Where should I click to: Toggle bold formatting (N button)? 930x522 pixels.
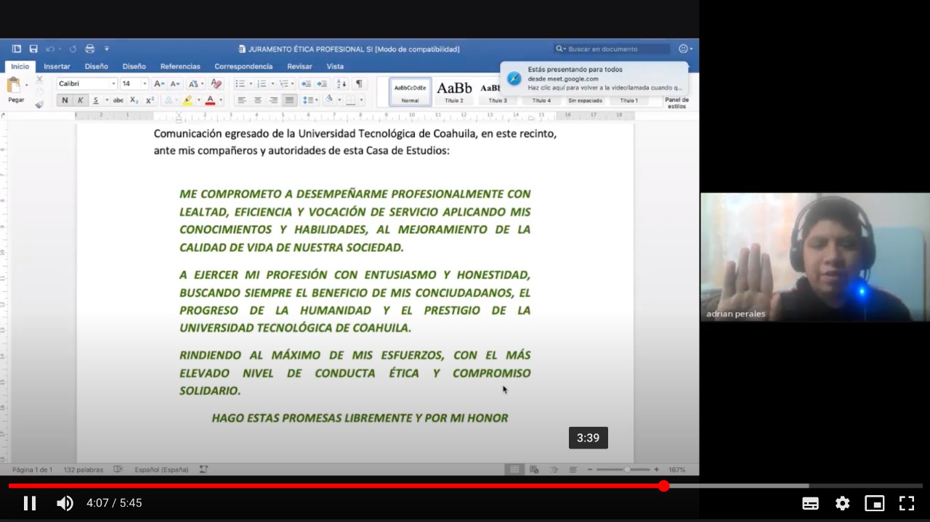coord(65,100)
